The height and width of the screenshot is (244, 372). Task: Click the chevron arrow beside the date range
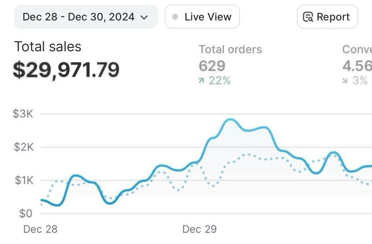click(144, 17)
